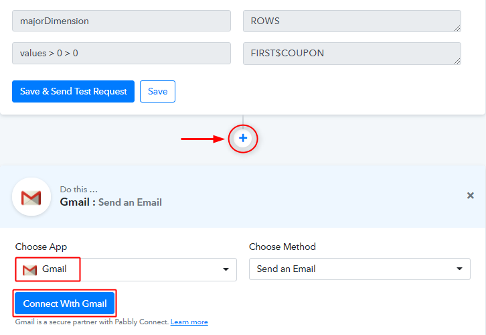The height and width of the screenshot is (335, 486).
Task: Click resize grip on FIRST$COUPON text area
Action: pos(457,60)
